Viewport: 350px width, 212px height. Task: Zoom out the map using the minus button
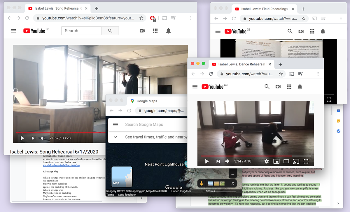pos(232,175)
